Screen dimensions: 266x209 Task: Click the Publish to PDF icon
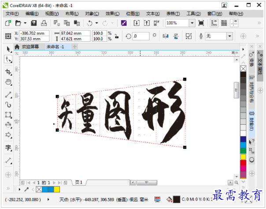[x=157, y=23]
